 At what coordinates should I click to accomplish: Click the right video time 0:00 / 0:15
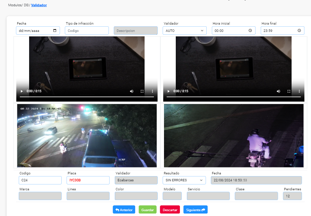point(181,91)
